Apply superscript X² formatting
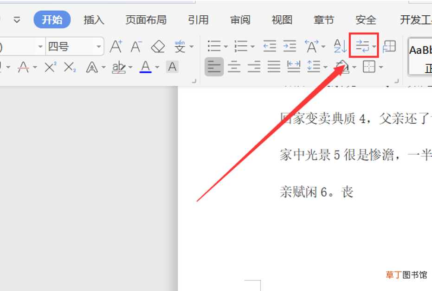Image resolution: width=432 pixels, height=291 pixels. (51, 67)
